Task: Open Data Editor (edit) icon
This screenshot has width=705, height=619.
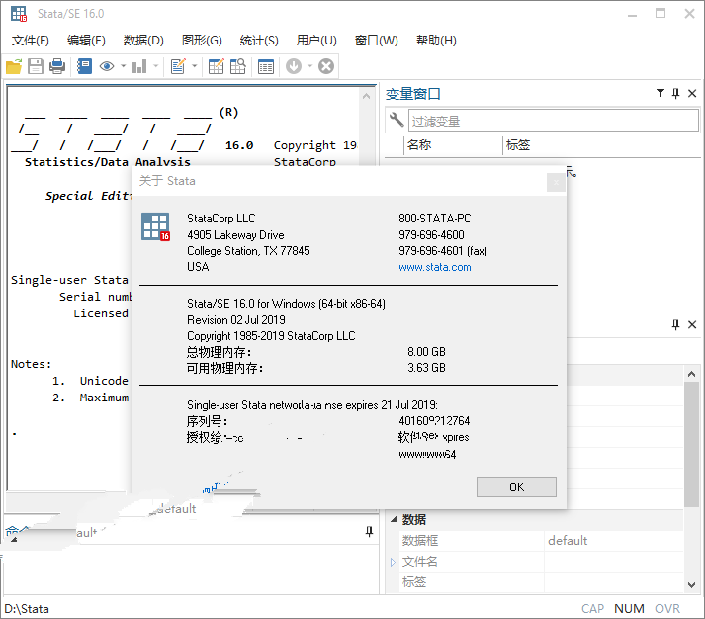Action: (x=216, y=67)
